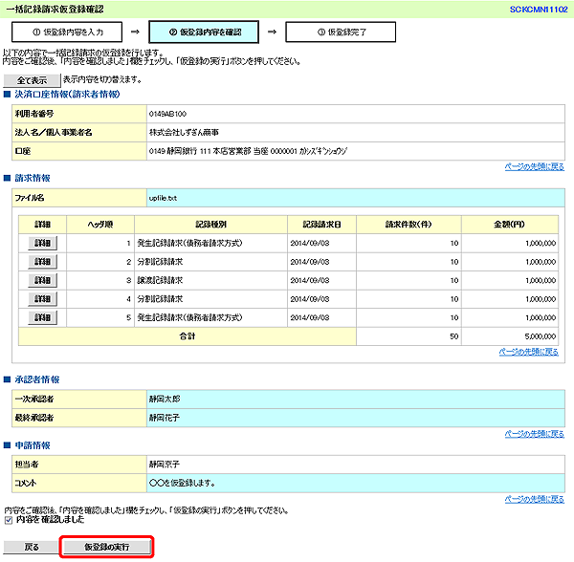
Task: Click the 記録種別 column header
Action: tap(210, 225)
